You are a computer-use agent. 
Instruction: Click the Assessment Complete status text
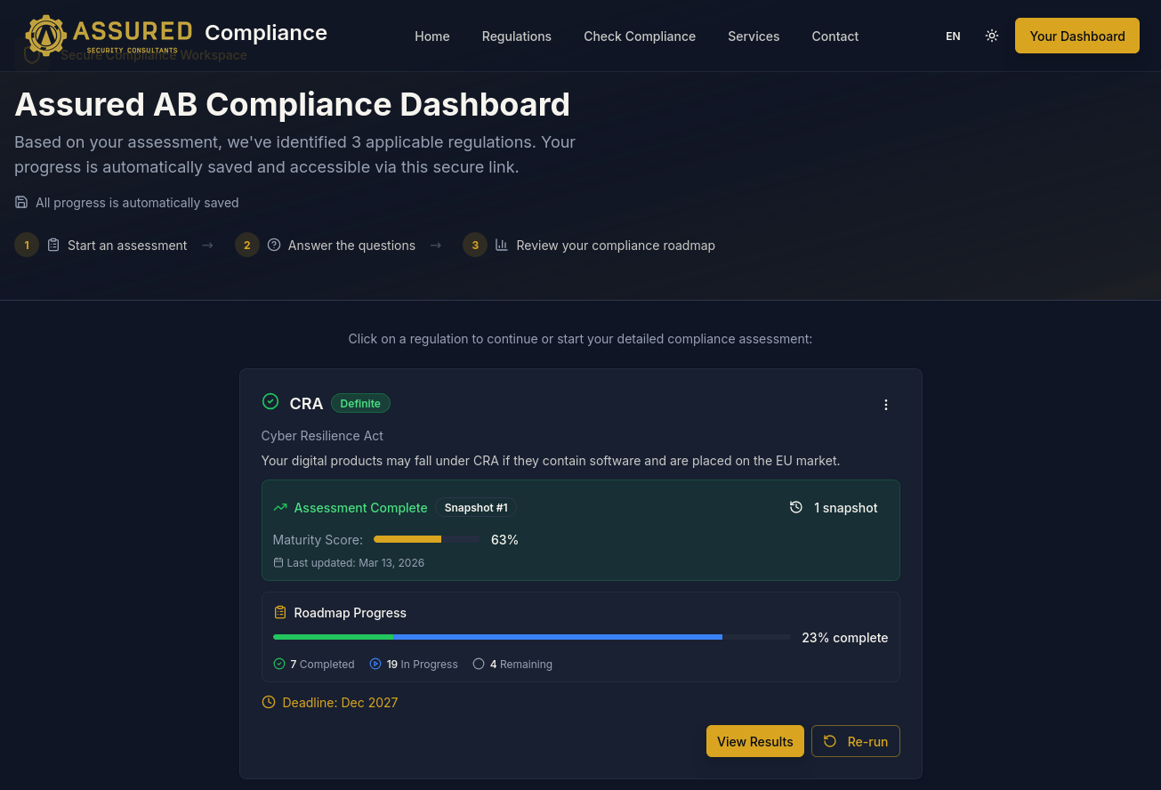point(360,507)
